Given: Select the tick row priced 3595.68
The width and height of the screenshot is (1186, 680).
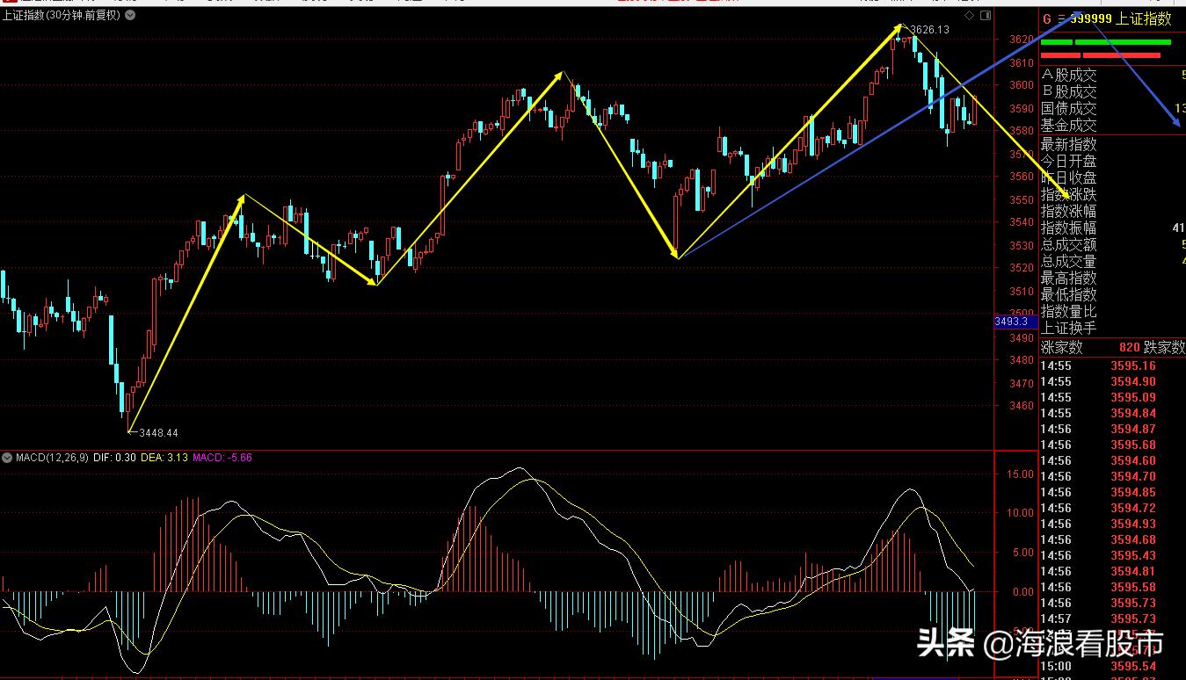Looking at the screenshot, I should 1113,445.
